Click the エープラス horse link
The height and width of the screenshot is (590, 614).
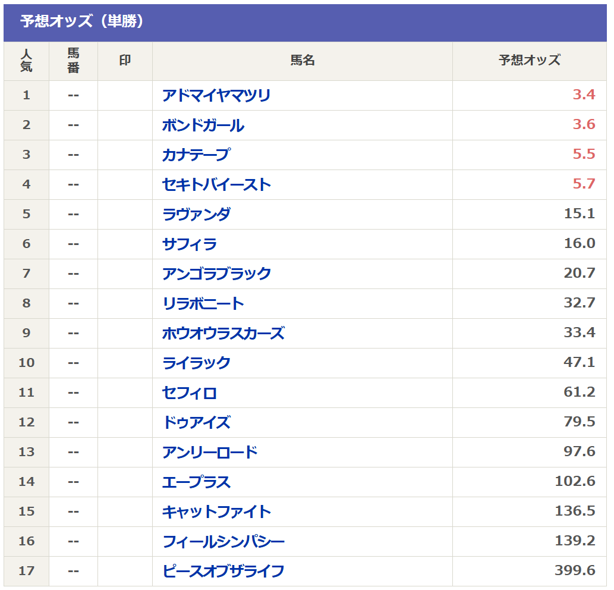pyautogui.click(x=196, y=482)
